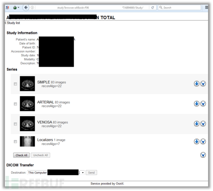213x191 pixels.
Task: Reload the page with the refresh icon
Action: pos(152,8)
